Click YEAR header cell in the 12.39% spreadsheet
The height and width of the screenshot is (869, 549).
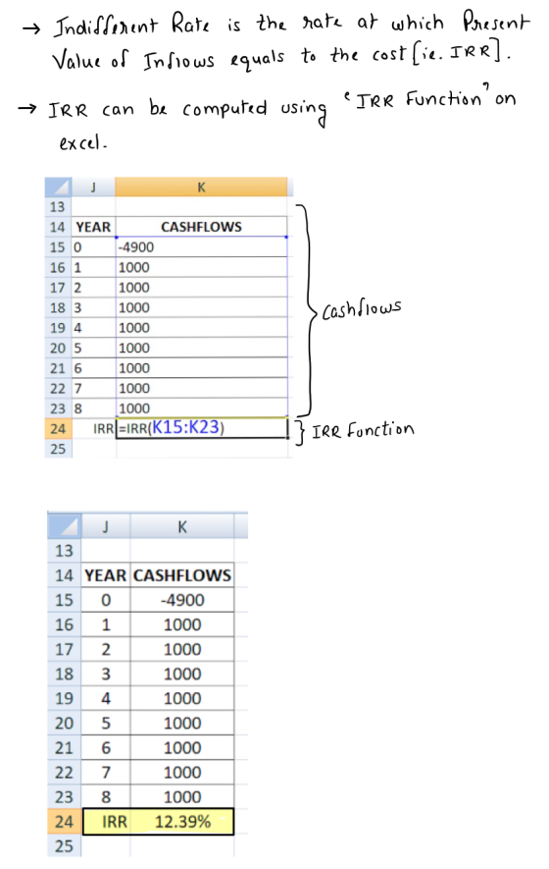point(106,575)
